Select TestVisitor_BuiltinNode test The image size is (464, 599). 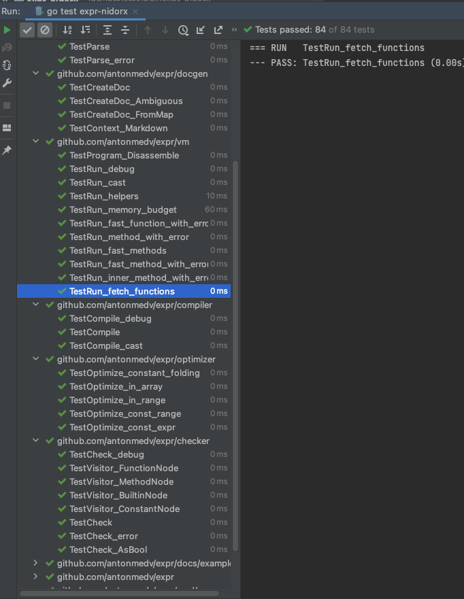(124, 496)
